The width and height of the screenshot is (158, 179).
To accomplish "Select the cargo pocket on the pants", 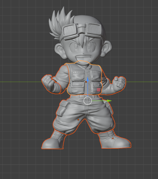I will click(63, 108).
